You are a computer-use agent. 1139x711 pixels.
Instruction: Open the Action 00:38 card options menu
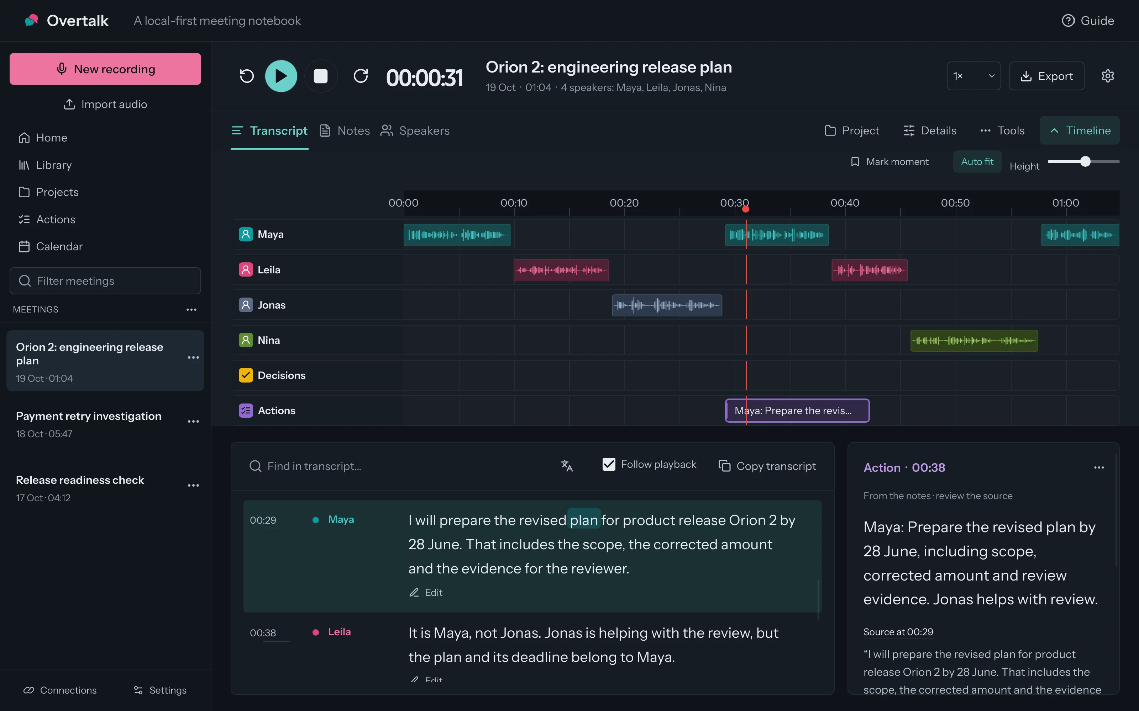(x=1099, y=467)
